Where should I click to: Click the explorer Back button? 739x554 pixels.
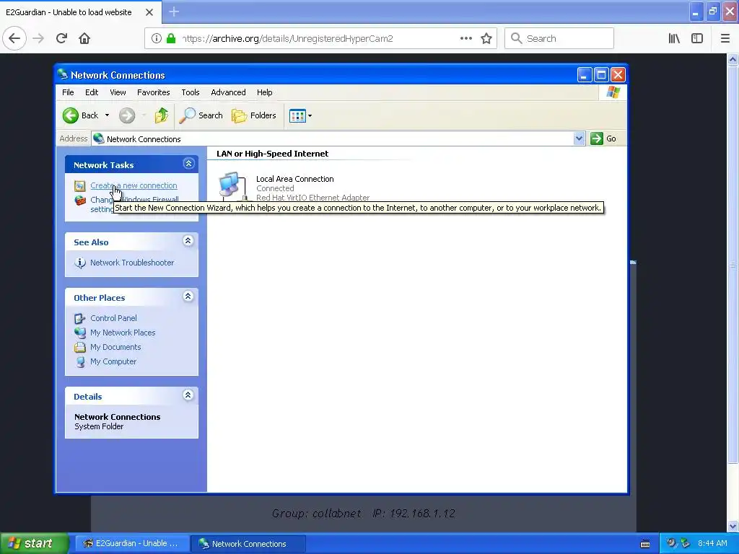(81, 115)
